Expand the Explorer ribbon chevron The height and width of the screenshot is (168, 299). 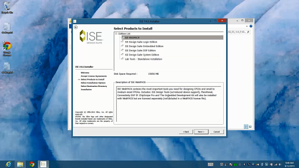tap(247, 26)
